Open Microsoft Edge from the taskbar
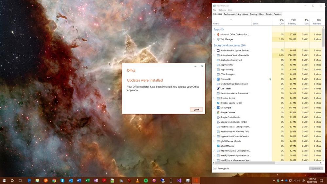This screenshot has width=327, height=184. click(x=29, y=180)
